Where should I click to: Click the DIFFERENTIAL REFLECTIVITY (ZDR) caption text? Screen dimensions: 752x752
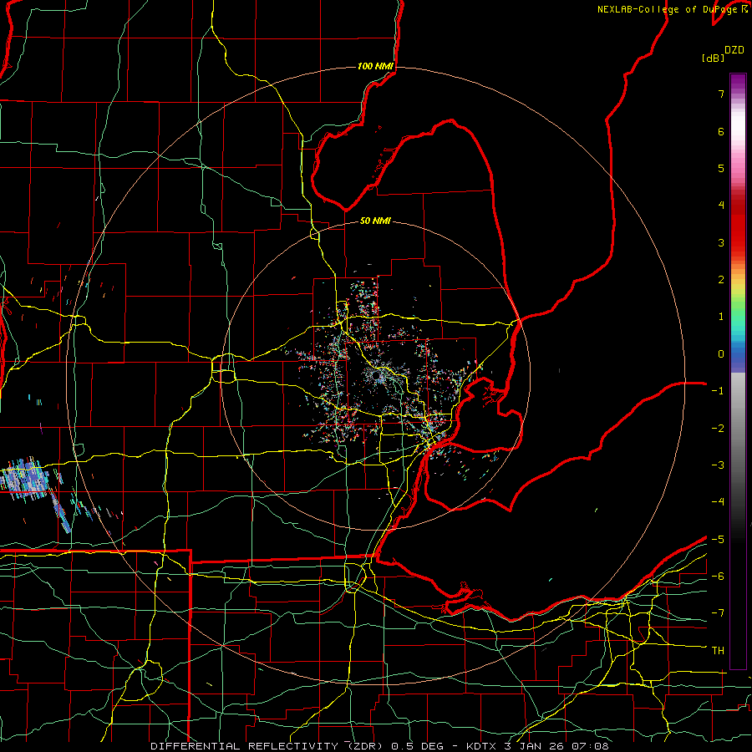click(x=267, y=746)
